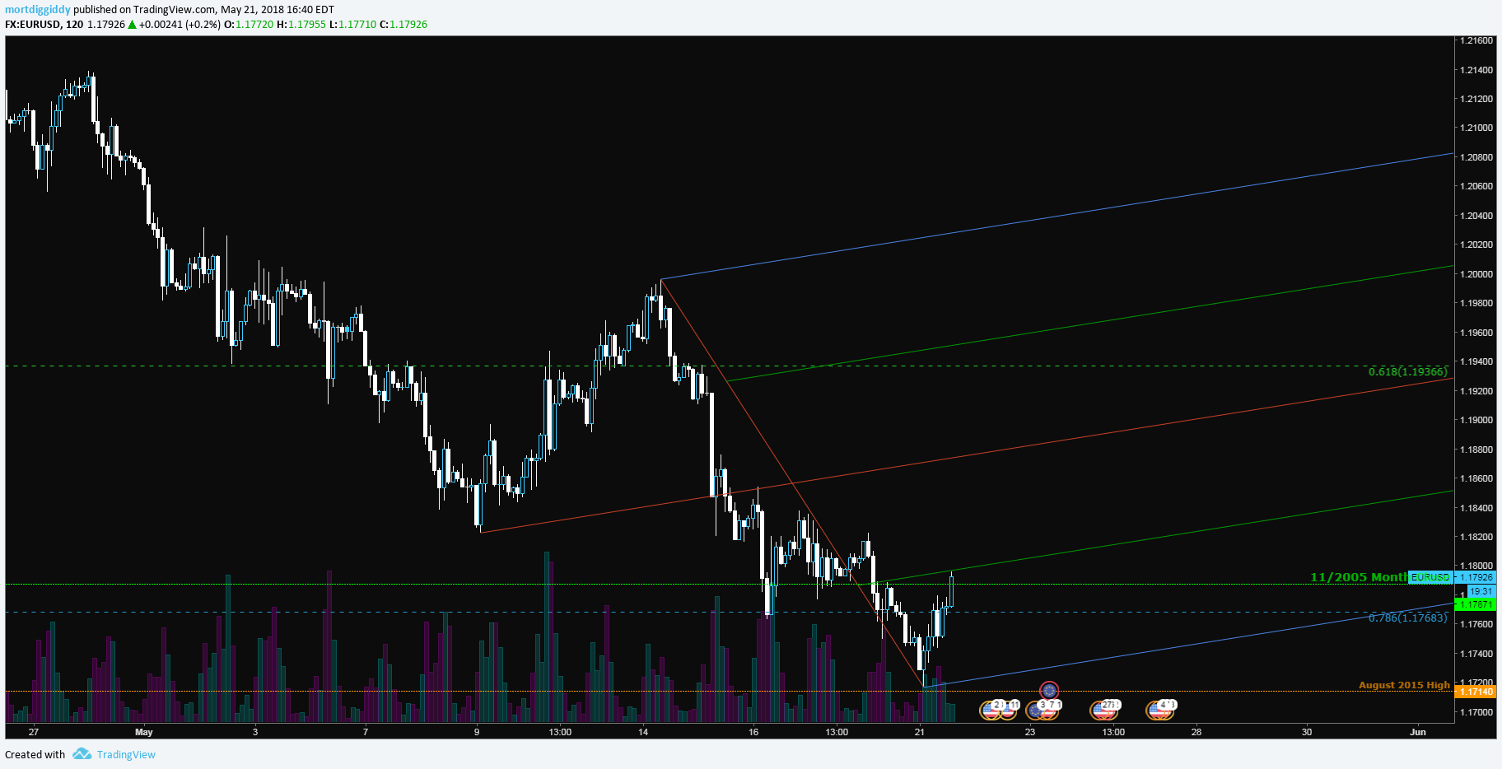The image size is (1502, 769).
Task: Click the close value C:1.17926
Action: click(403, 25)
